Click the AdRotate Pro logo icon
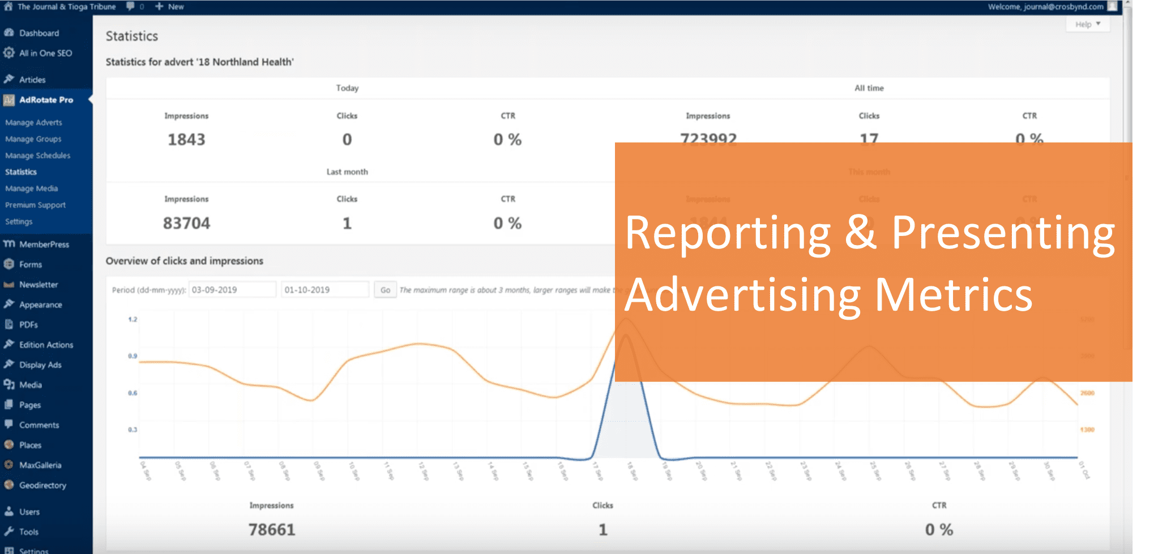 coord(9,100)
